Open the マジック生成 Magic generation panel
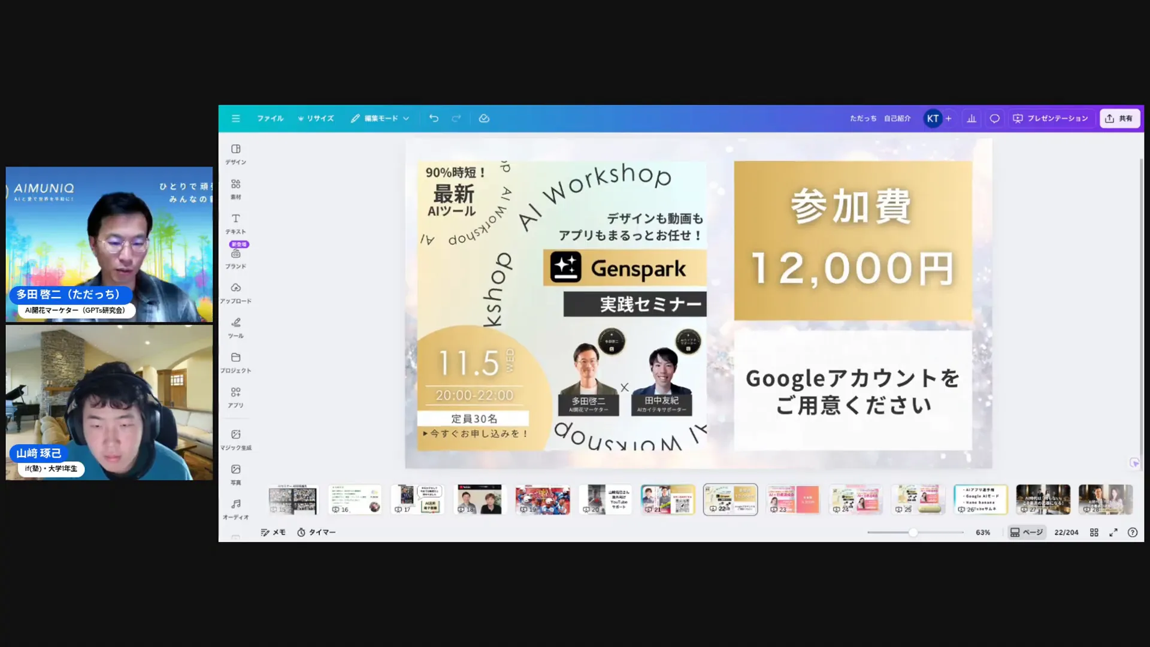This screenshot has height=647, width=1150. pos(235,440)
